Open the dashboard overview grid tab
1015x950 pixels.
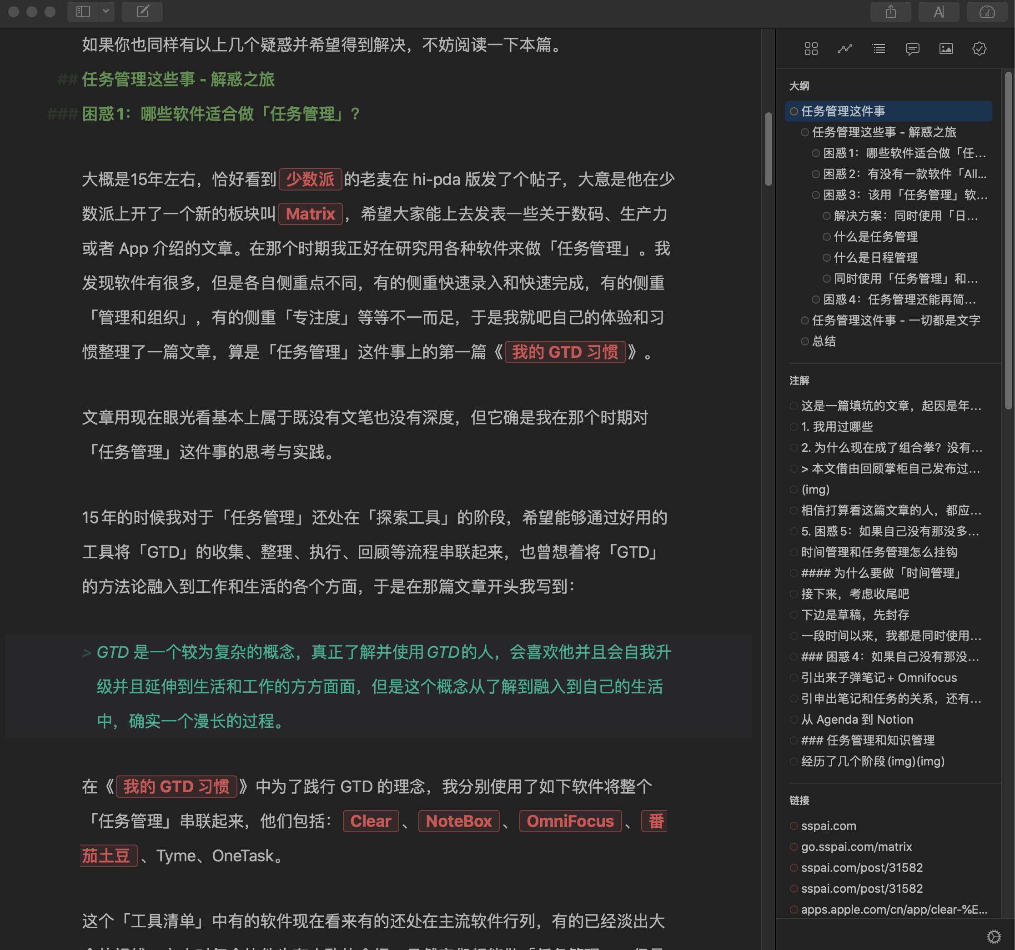pos(811,49)
